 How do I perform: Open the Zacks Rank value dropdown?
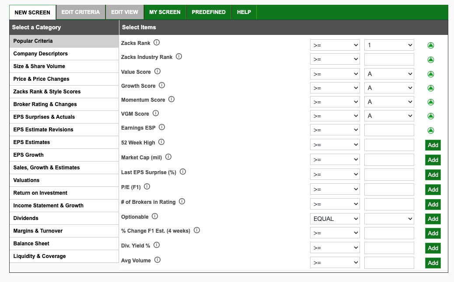389,45
